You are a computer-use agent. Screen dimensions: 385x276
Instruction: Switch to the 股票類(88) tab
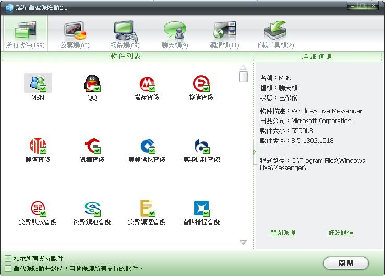(75, 34)
